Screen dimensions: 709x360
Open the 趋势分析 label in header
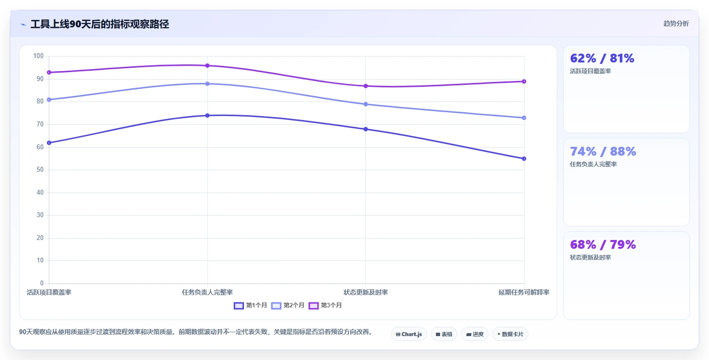(676, 23)
